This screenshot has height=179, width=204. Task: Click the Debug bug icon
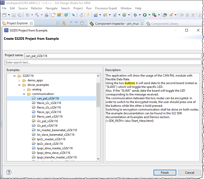[x=135, y=15]
